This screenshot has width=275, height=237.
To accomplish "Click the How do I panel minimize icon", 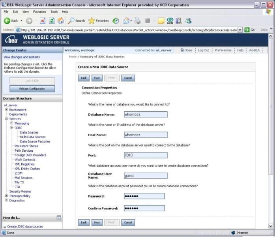I will click(x=59, y=218).
